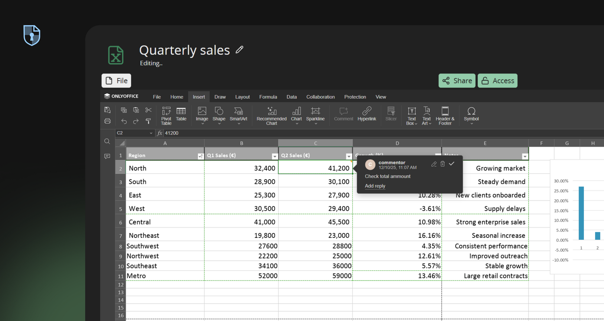Resolve the comment with the checkmark icon
Viewport: 604px width, 321px height.
(x=451, y=164)
